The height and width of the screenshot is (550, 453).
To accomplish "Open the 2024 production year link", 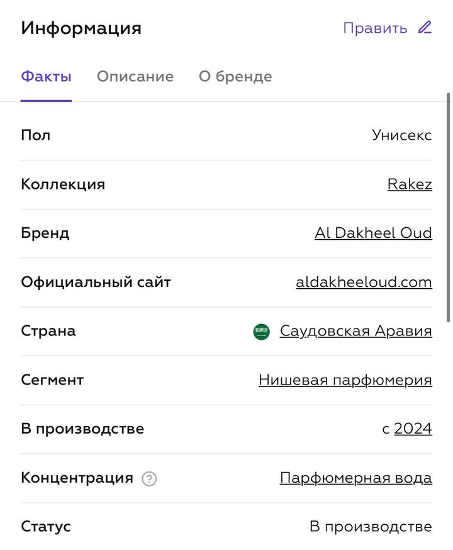I will (x=413, y=429).
